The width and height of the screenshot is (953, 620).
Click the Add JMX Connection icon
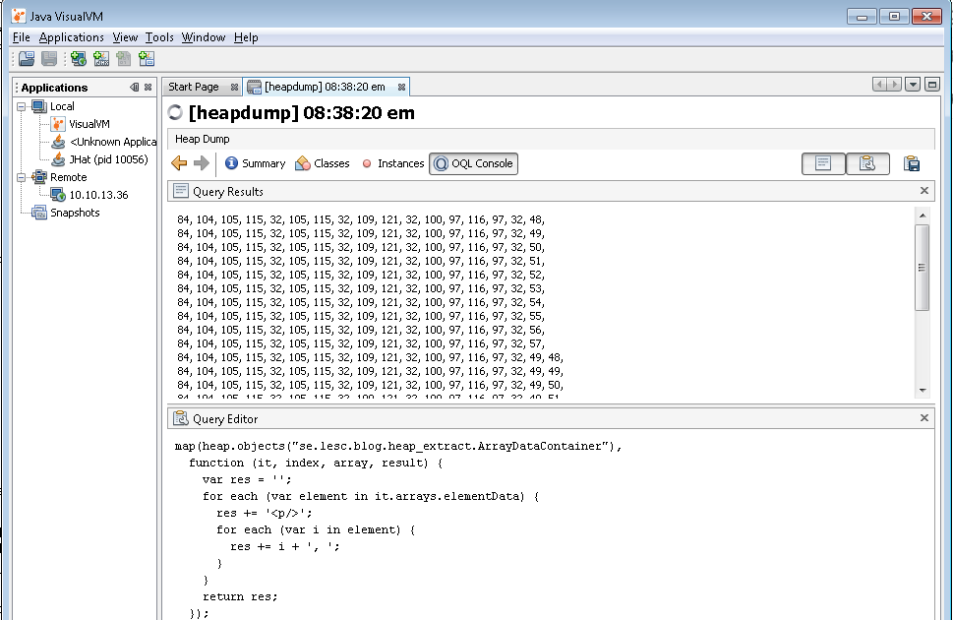pos(101,58)
